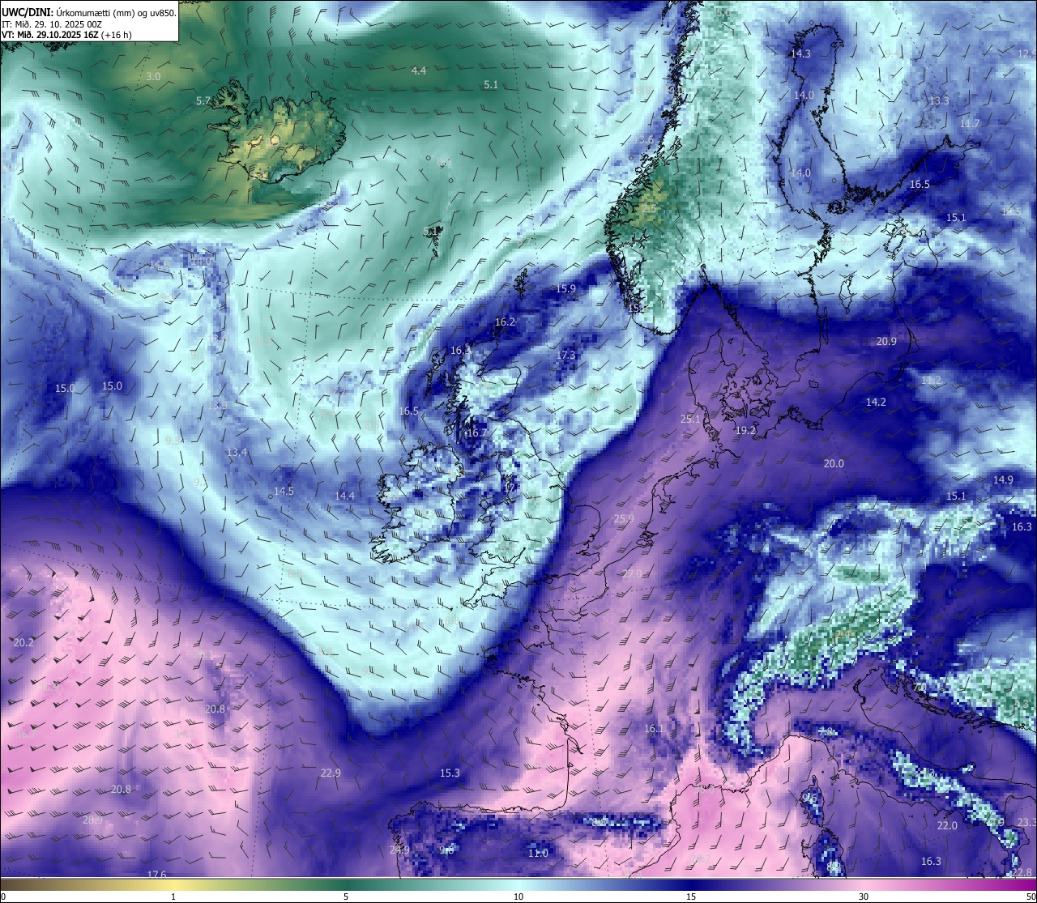
Task: Click the value label '14.5' on the map
Action: pyautogui.click(x=284, y=492)
